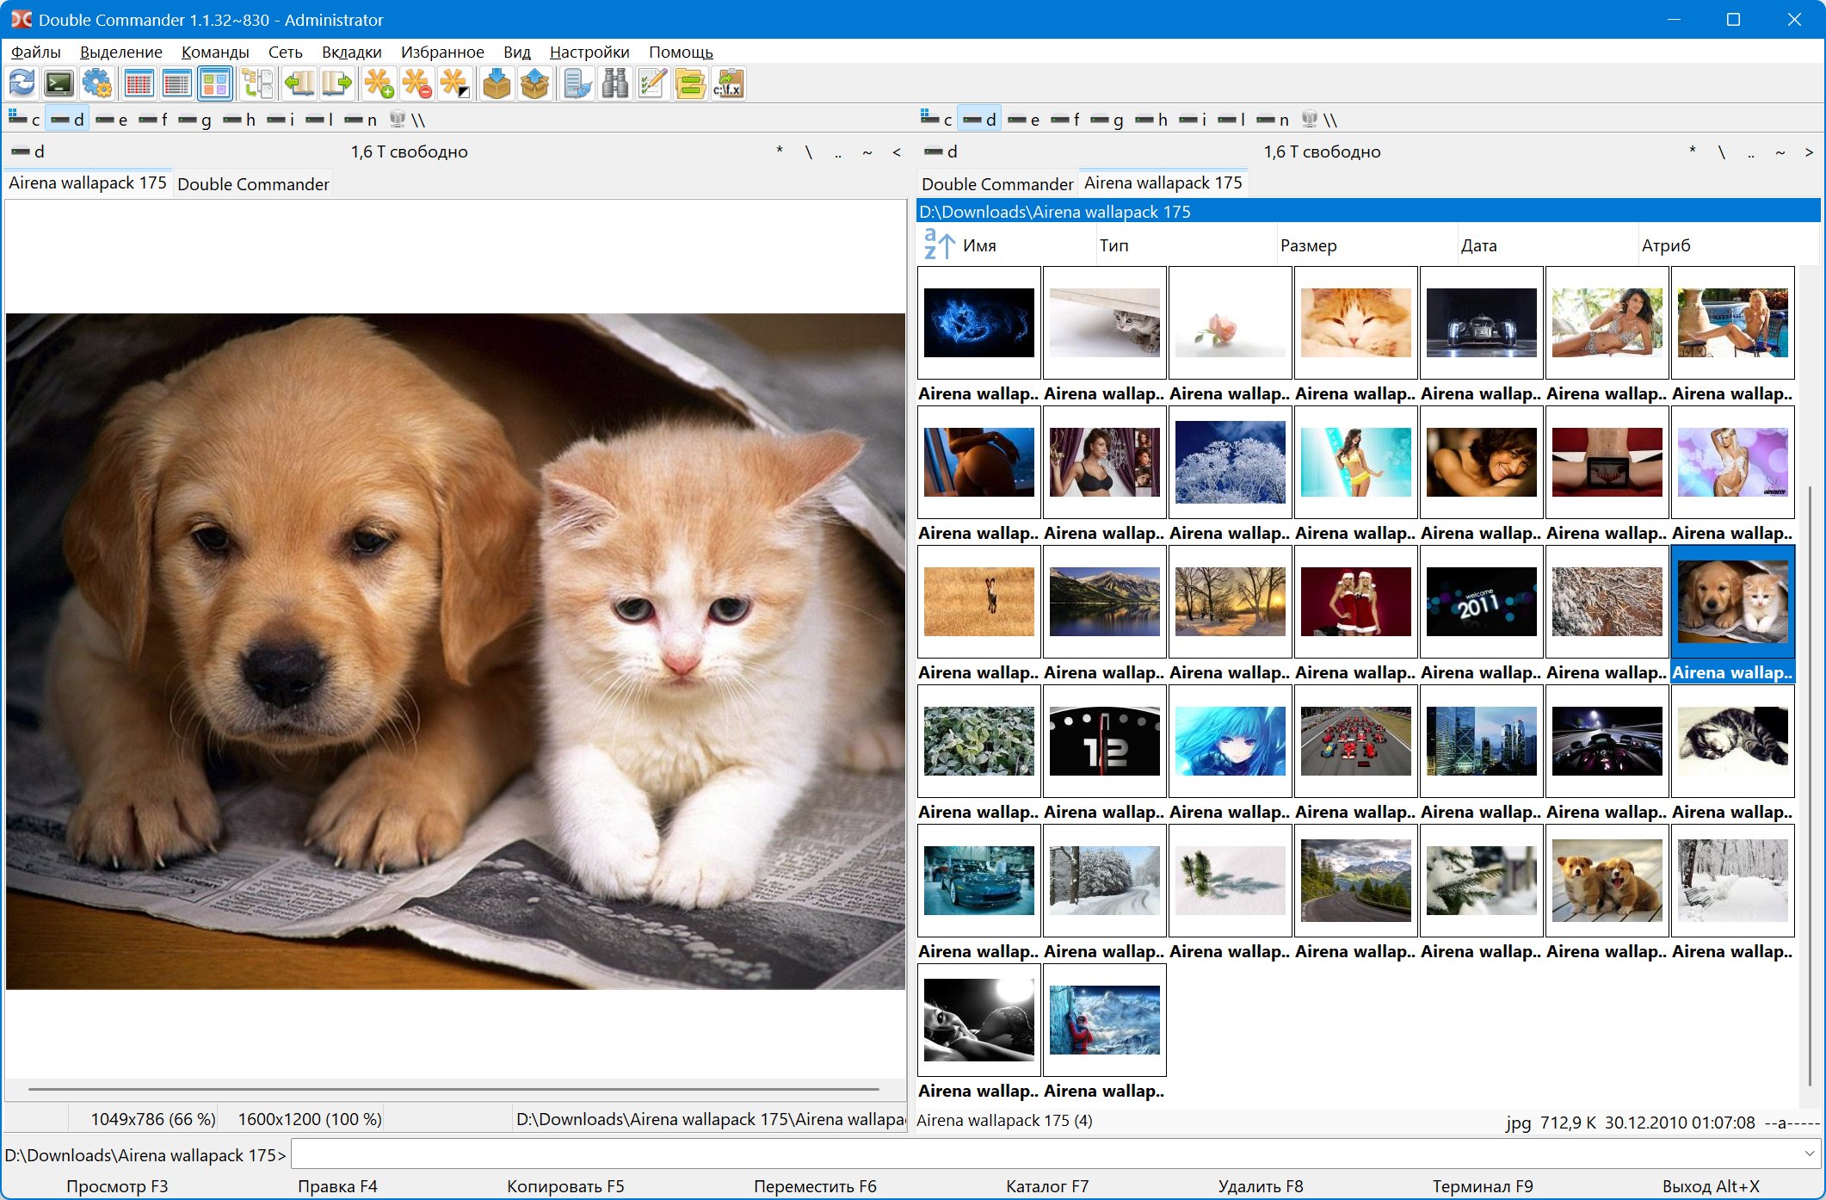Open options via the gear icon
Screen dimensions: 1826x1200
click(x=97, y=84)
